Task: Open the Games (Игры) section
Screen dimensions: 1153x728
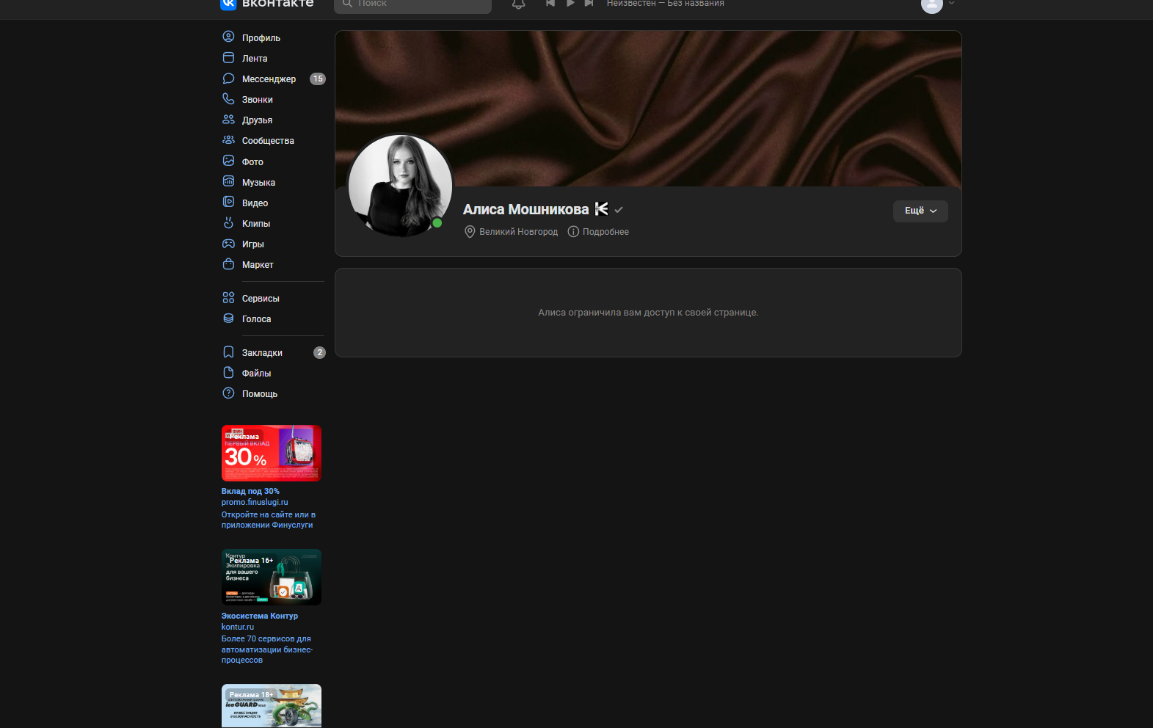Action: click(252, 244)
